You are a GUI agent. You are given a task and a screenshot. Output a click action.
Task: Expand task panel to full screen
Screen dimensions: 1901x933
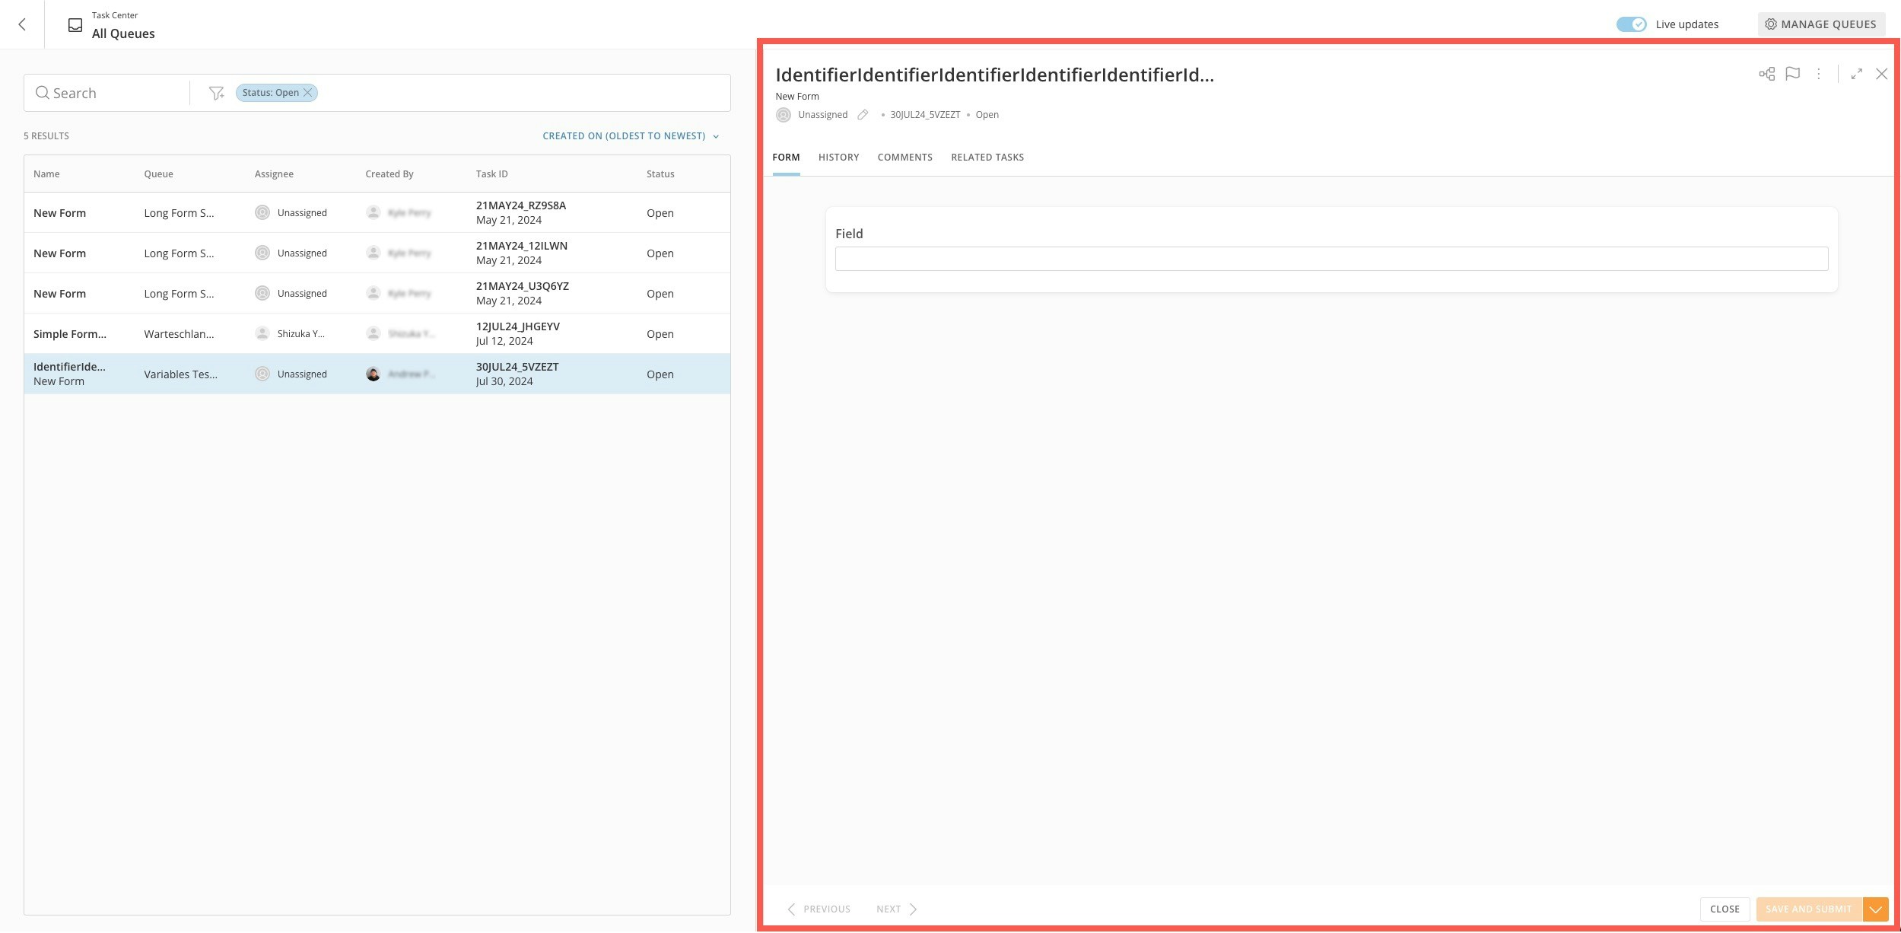click(x=1856, y=74)
